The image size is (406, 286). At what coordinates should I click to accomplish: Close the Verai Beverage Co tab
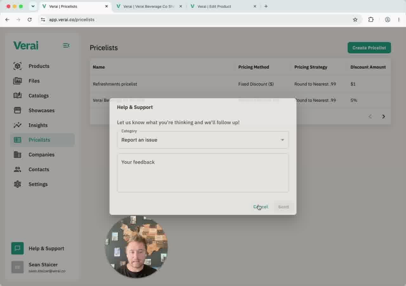181,6
